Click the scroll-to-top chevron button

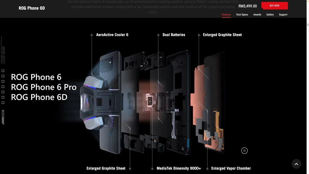(x=296, y=164)
